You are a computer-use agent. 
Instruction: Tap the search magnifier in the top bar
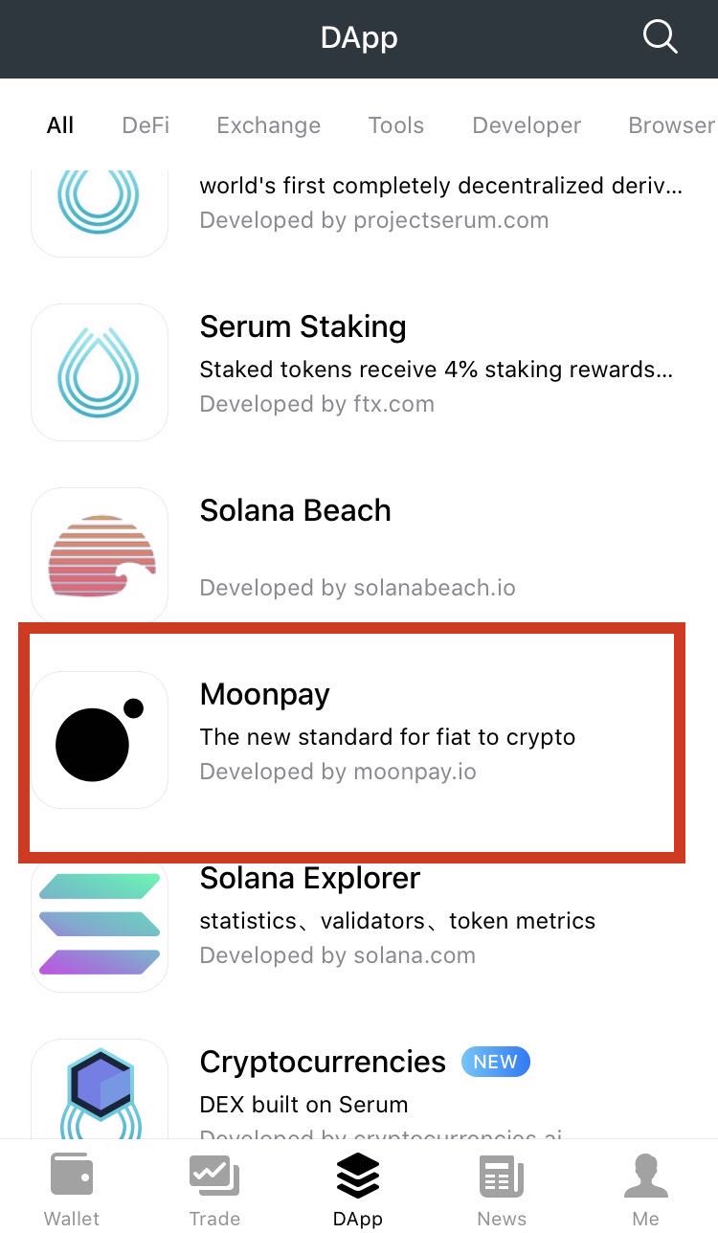tap(659, 37)
